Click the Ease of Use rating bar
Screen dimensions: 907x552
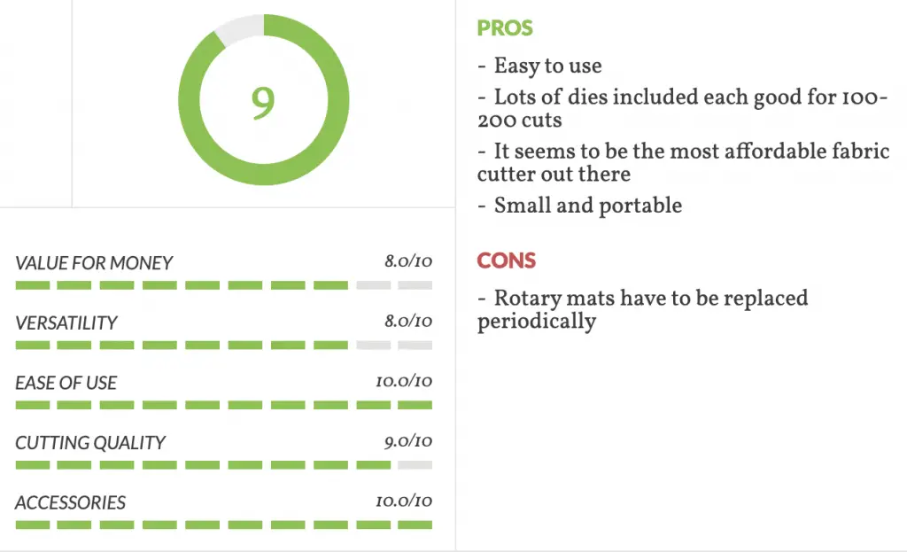pos(224,405)
